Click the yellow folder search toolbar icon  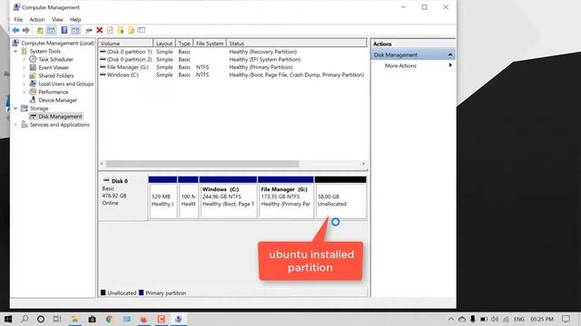(131, 30)
